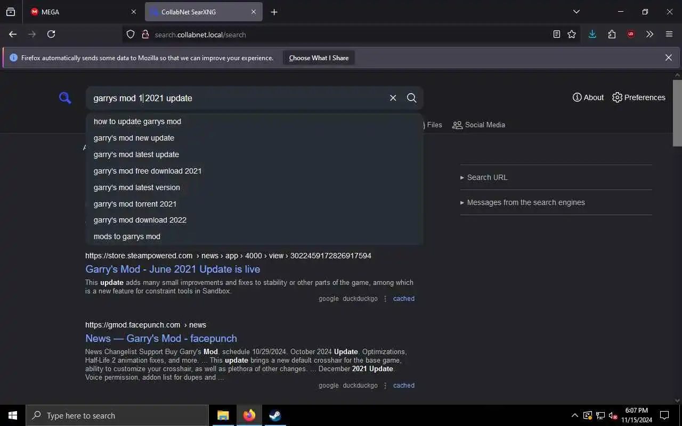This screenshot has width=682, height=426.
Task: Open Firefox View icon in tab bar
Action: [x=11, y=12]
